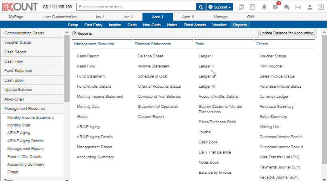Switch to the User Customization tab

tap(59, 17)
